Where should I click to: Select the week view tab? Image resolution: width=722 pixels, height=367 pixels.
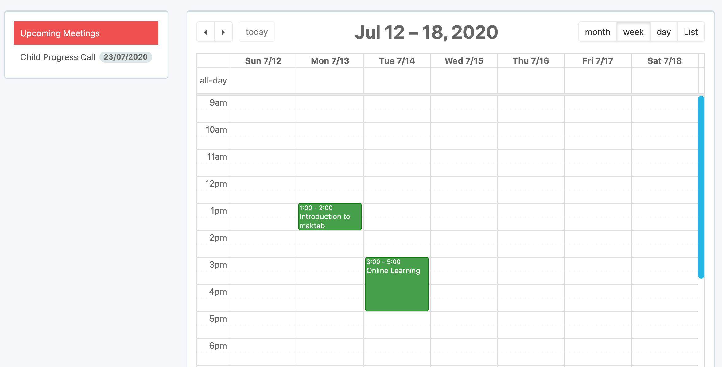[x=633, y=32]
